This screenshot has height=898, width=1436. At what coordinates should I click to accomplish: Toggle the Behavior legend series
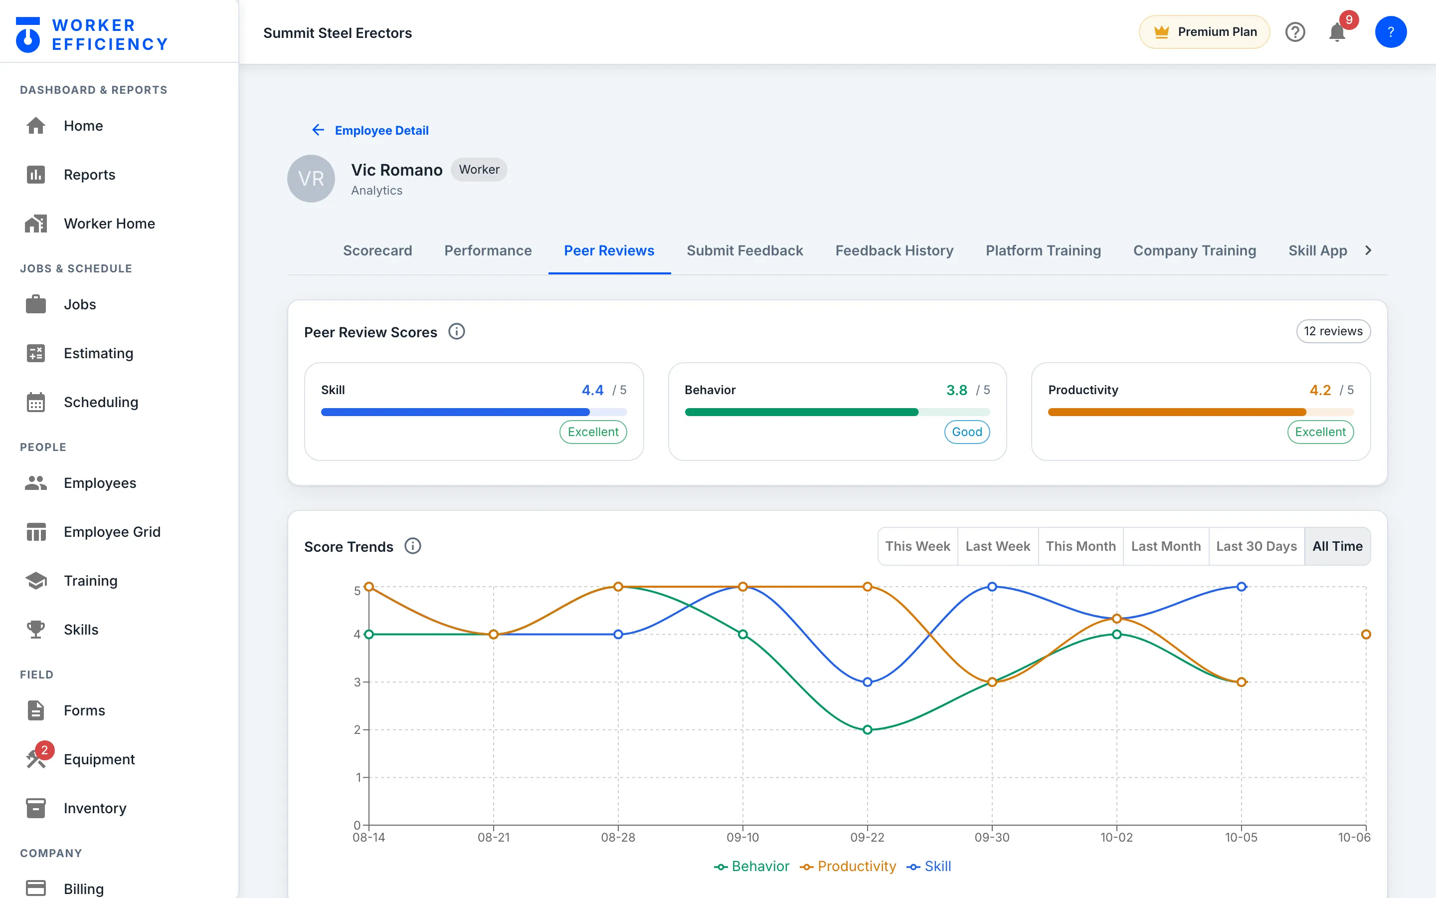[x=751, y=867]
